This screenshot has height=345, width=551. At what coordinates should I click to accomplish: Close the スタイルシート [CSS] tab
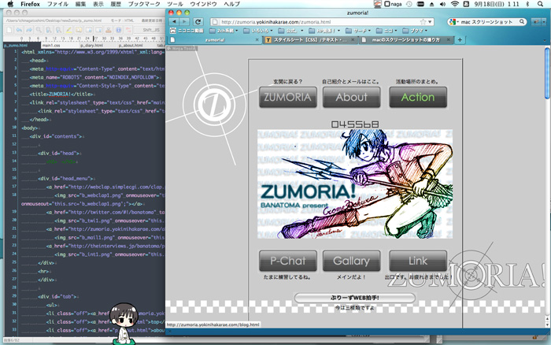tap(353, 39)
